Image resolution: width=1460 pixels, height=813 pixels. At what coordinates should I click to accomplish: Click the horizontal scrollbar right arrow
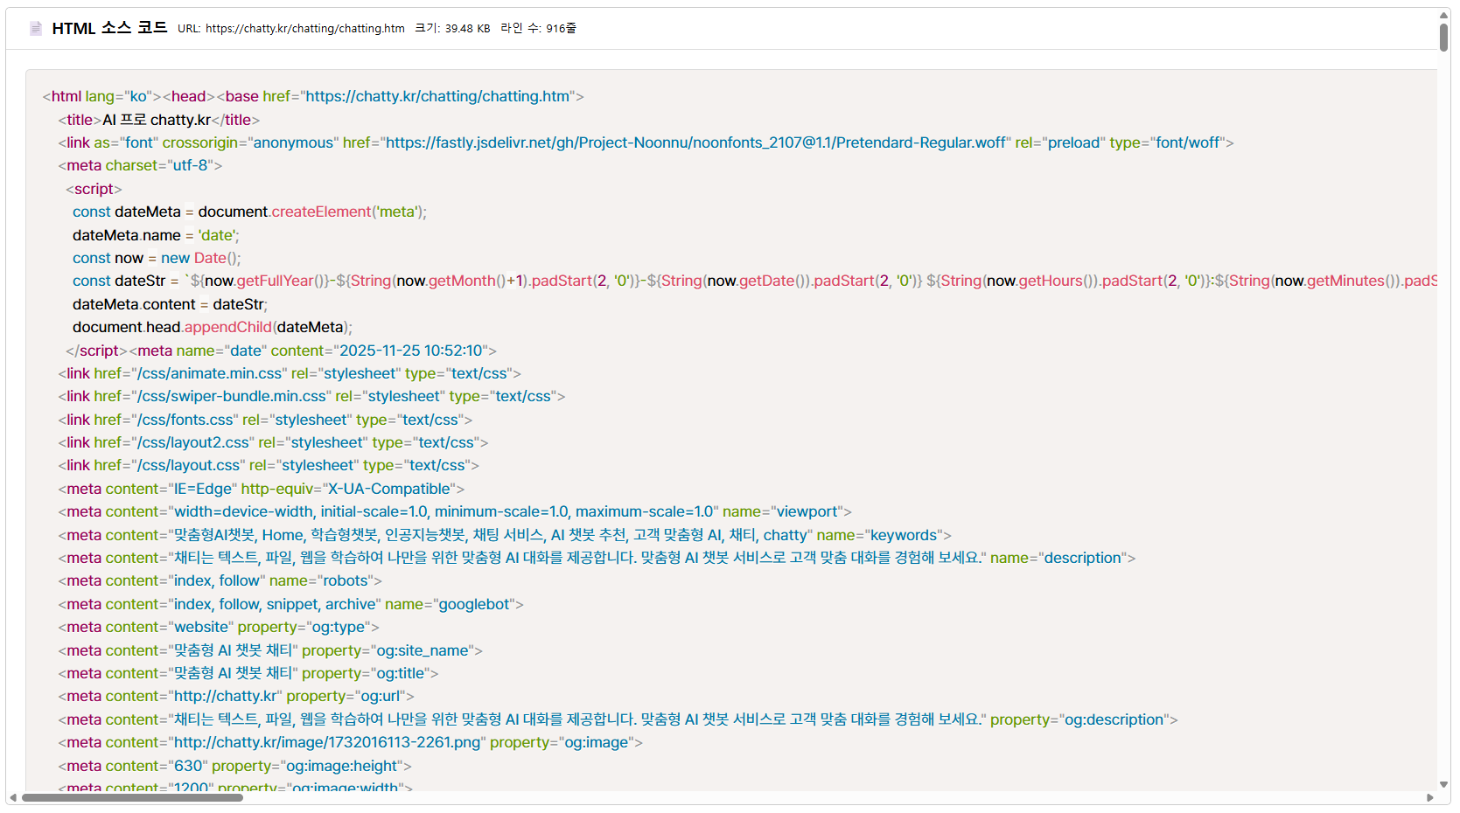click(1430, 797)
